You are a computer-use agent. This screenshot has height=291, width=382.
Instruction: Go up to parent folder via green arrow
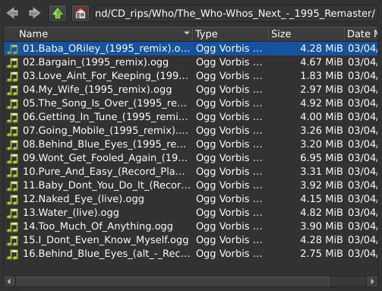click(x=58, y=13)
